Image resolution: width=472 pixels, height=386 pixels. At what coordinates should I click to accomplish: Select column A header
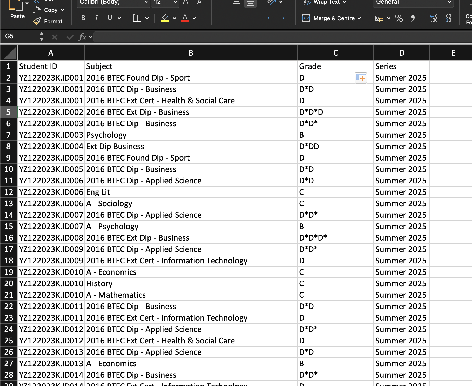[51, 53]
